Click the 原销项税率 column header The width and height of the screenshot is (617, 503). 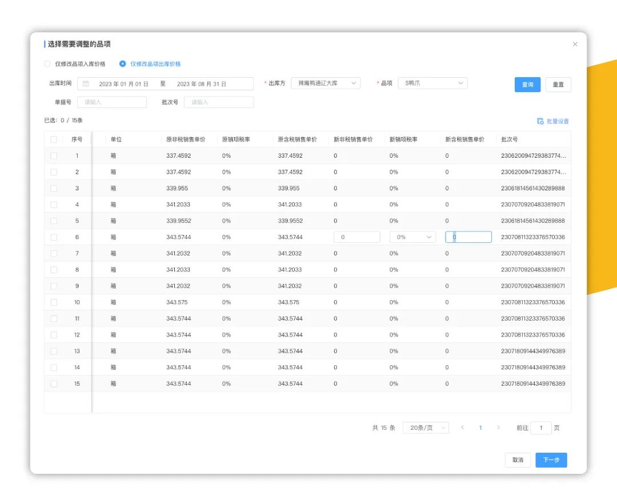(236, 139)
